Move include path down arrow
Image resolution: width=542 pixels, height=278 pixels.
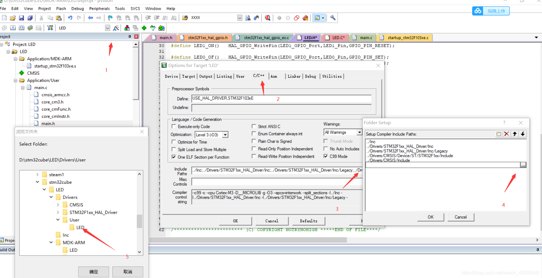pyautogui.click(x=523, y=134)
